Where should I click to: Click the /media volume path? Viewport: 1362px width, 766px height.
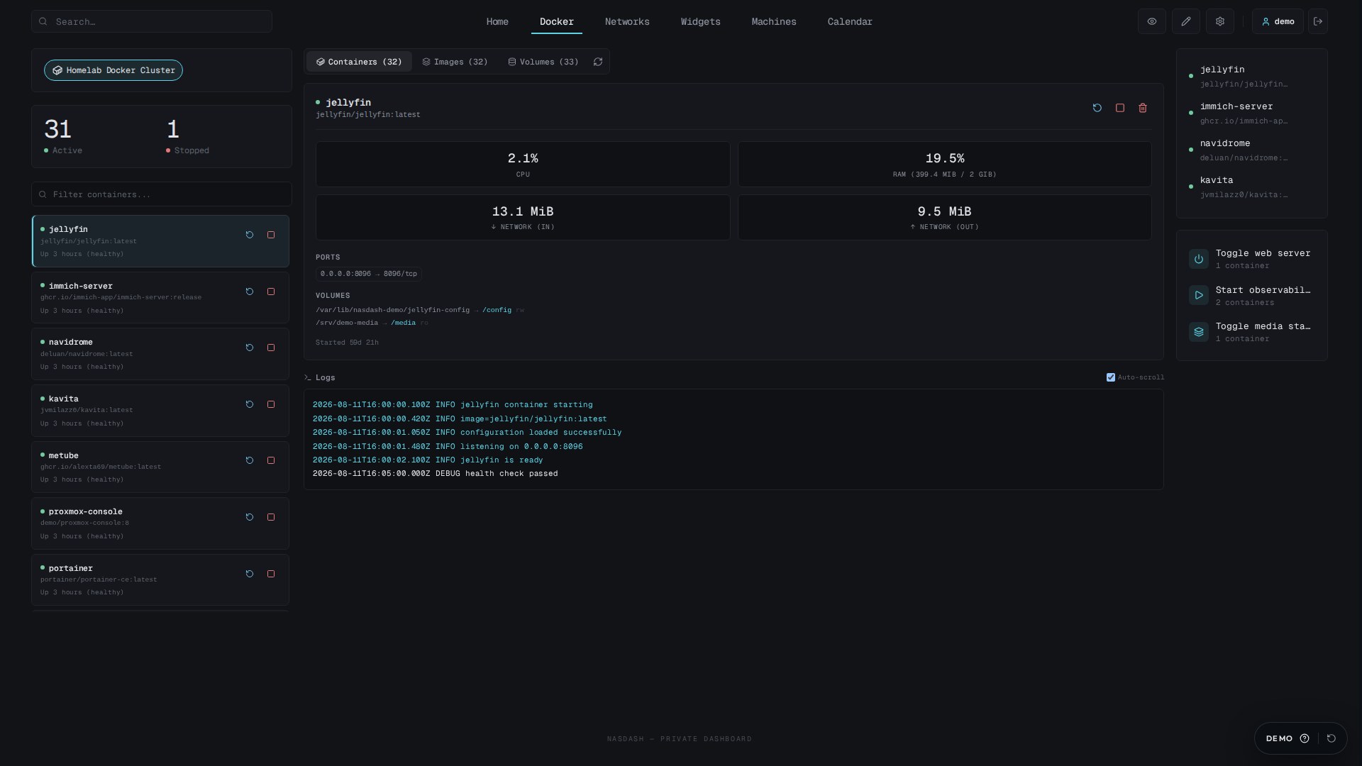point(403,323)
